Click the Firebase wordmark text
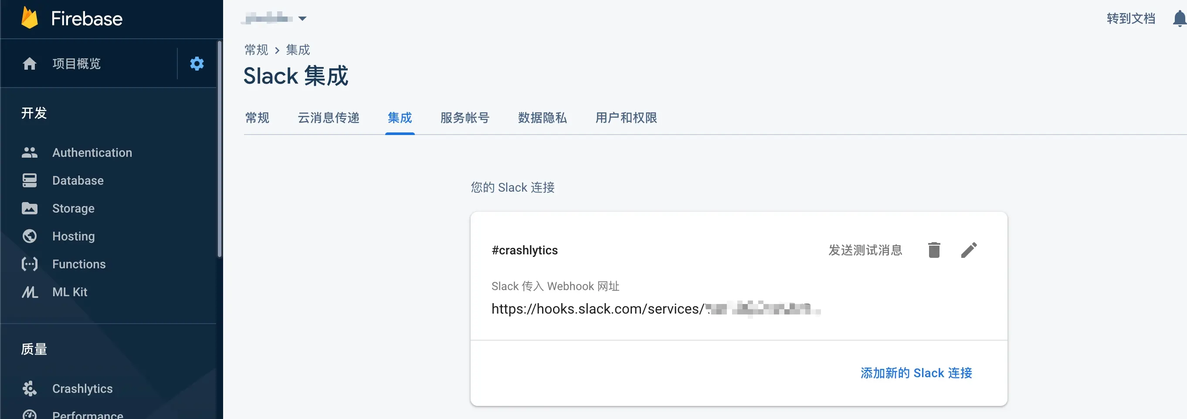The width and height of the screenshot is (1187, 419). (87, 18)
